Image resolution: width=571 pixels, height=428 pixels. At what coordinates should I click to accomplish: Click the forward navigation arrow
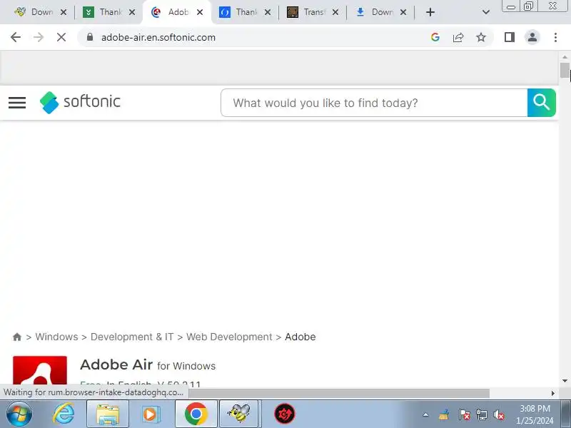click(39, 37)
